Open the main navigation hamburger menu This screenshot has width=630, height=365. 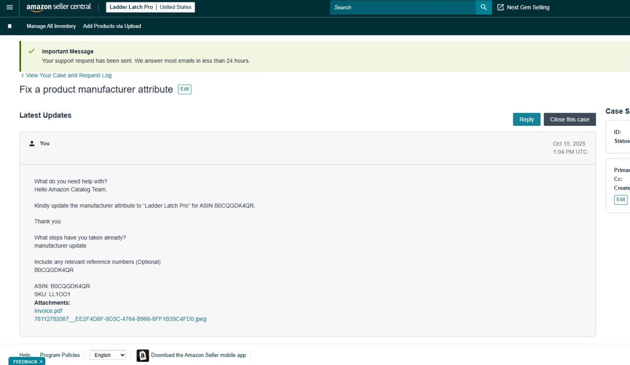click(9, 7)
